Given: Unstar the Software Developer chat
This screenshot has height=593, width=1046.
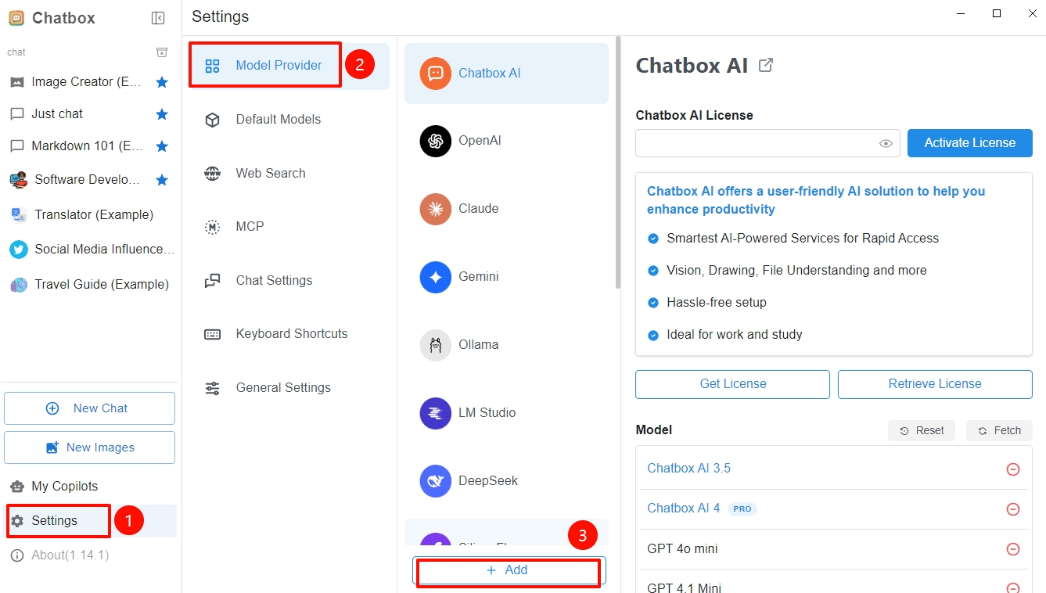Looking at the screenshot, I should 162,180.
